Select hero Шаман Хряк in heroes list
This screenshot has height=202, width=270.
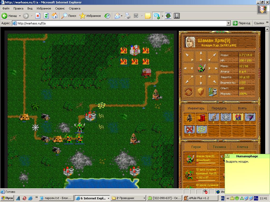[201, 159]
